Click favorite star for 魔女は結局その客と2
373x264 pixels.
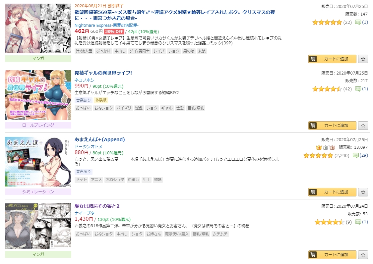363,255
